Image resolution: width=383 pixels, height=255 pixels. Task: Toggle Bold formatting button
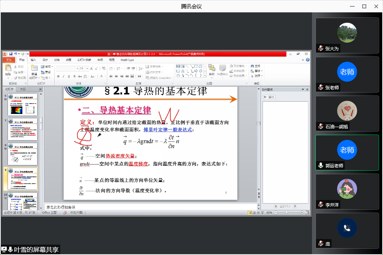[x=58, y=76]
